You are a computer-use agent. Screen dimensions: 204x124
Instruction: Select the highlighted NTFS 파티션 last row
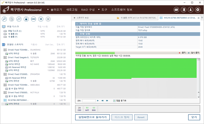(36, 104)
